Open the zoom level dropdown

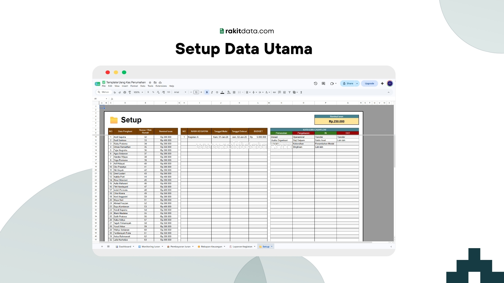pos(138,92)
